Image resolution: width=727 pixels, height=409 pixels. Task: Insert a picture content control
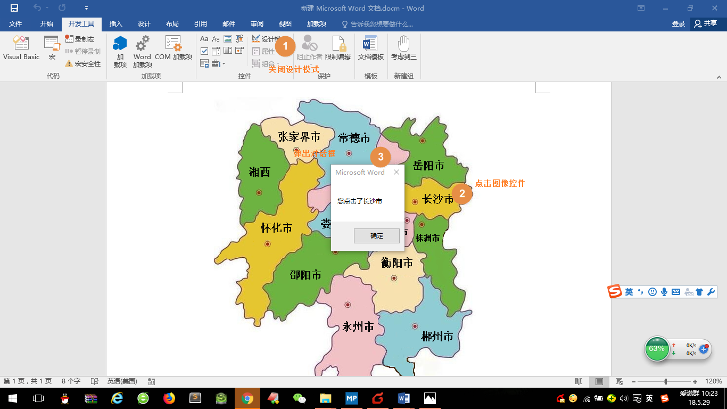228,39
